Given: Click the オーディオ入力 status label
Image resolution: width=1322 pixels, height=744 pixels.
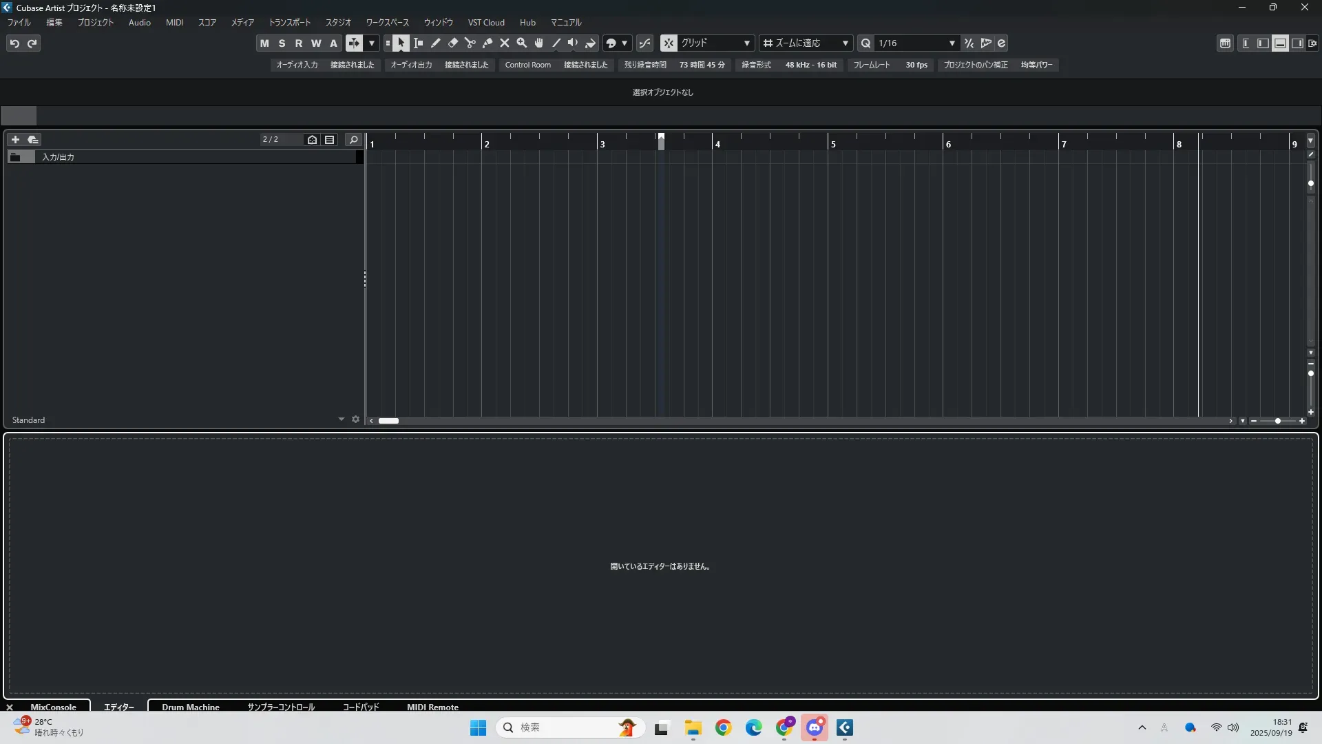Looking at the screenshot, I should tap(297, 65).
